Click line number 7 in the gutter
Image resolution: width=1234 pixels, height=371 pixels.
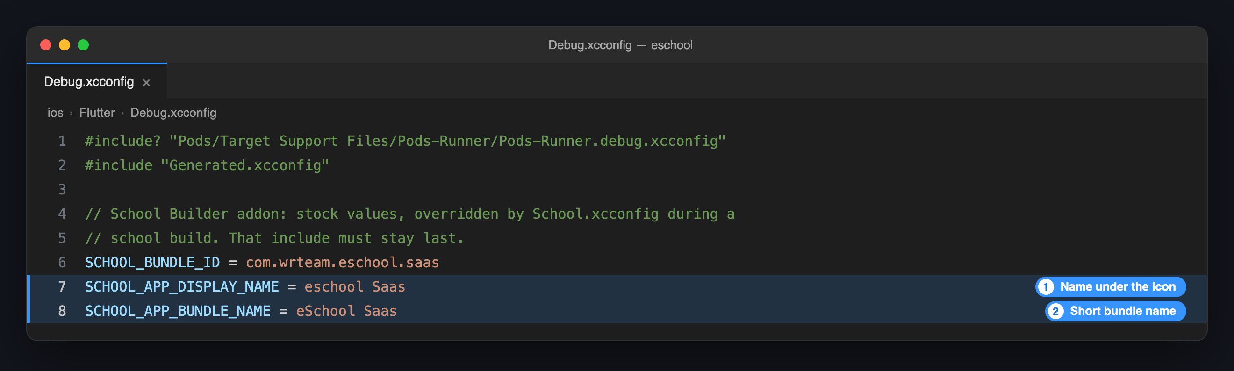click(x=62, y=287)
